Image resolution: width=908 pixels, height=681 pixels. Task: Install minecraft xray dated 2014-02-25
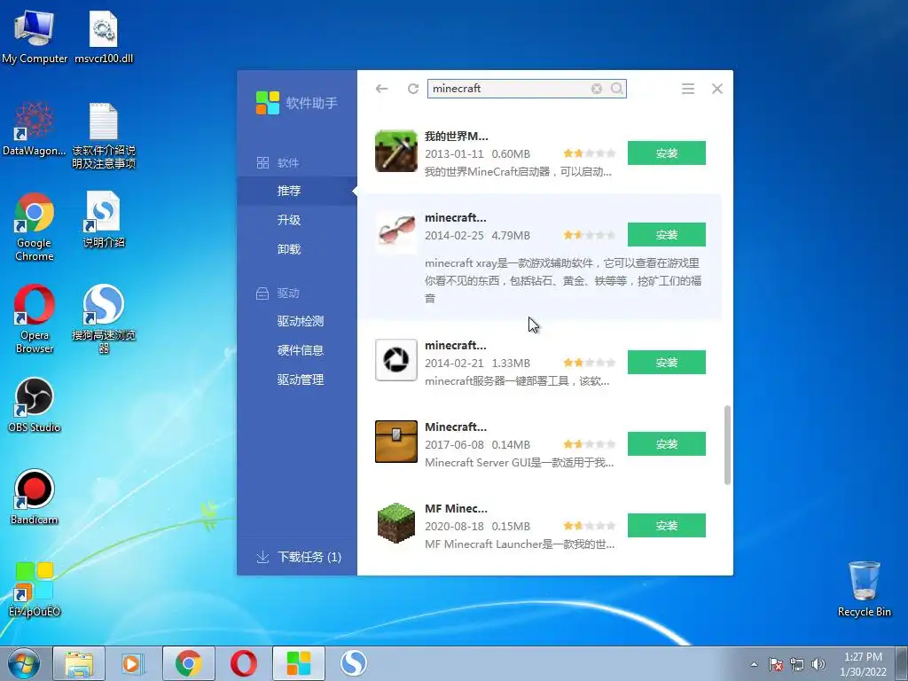click(x=667, y=234)
